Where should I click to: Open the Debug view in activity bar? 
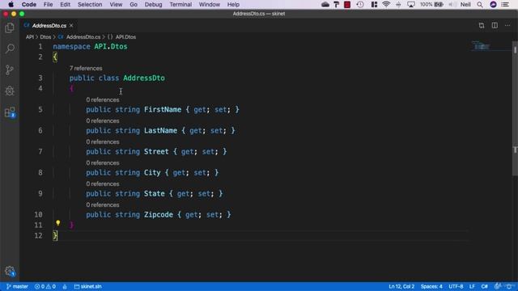[10, 91]
